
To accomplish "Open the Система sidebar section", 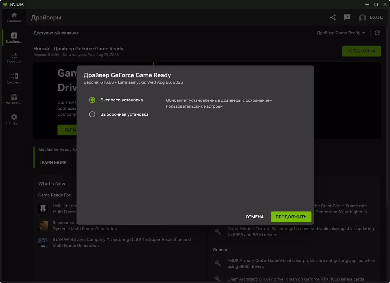I will coord(14,79).
